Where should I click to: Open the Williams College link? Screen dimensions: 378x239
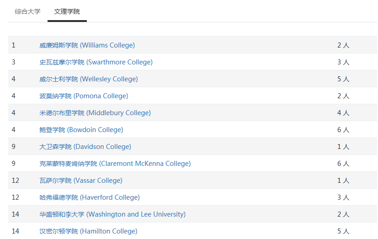87,45
